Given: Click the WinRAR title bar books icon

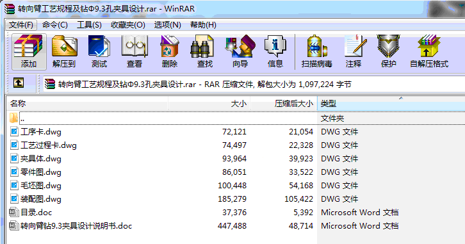Looking at the screenshot, I should click(10, 9).
